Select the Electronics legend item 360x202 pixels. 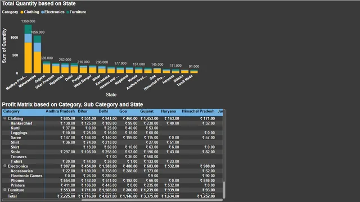53,12
